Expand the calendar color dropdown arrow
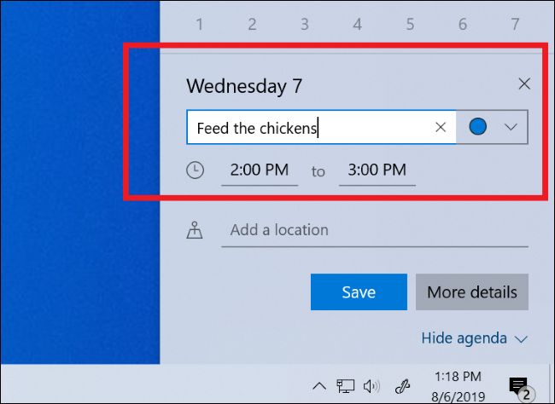This screenshot has width=555, height=404. point(511,127)
